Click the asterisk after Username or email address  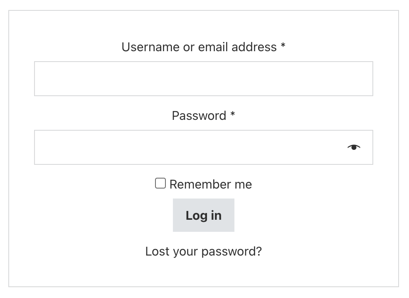[x=283, y=45]
